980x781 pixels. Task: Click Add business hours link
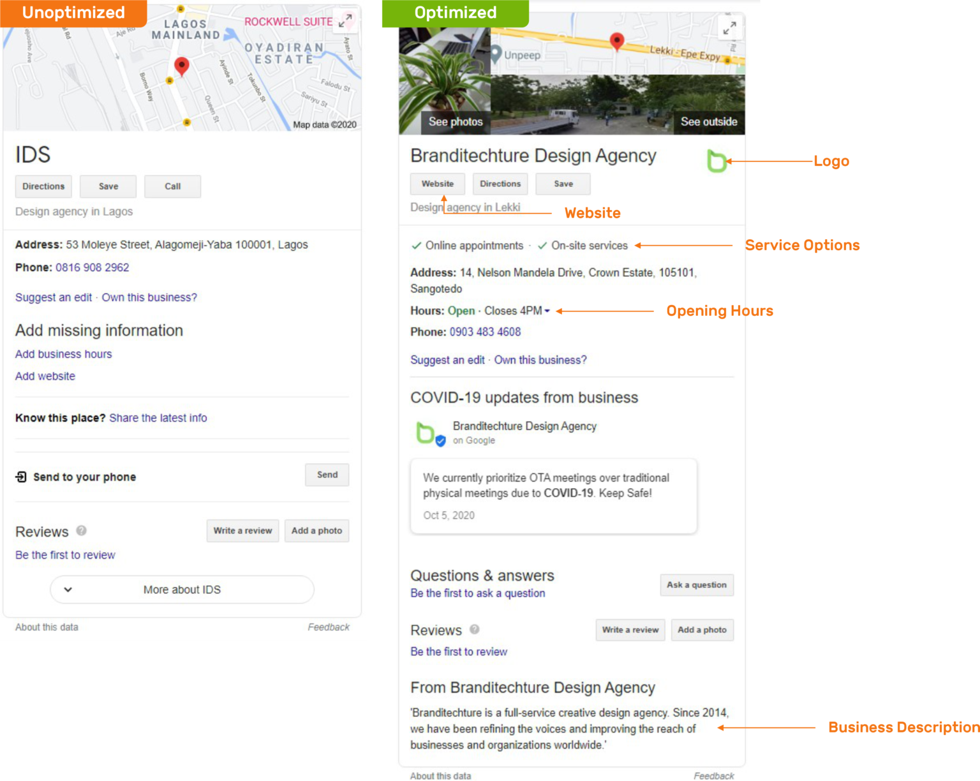[x=64, y=354]
